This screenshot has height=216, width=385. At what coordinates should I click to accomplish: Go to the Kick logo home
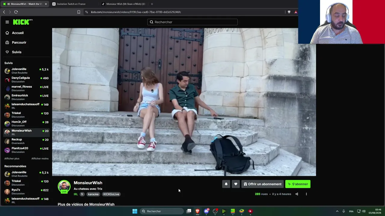point(23,22)
